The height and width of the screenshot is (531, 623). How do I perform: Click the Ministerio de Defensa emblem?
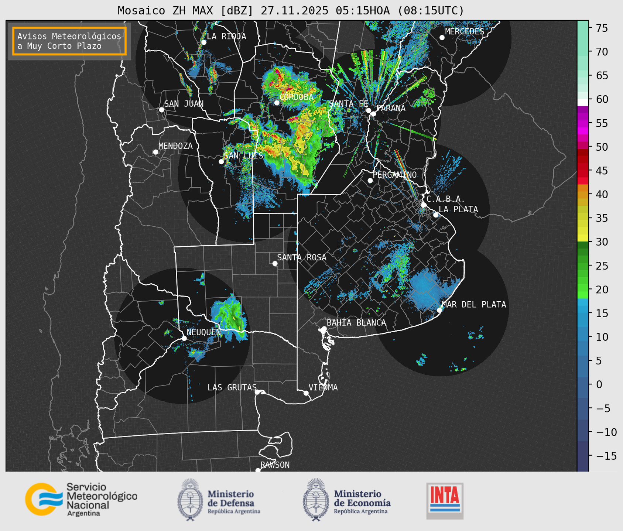click(190, 499)
